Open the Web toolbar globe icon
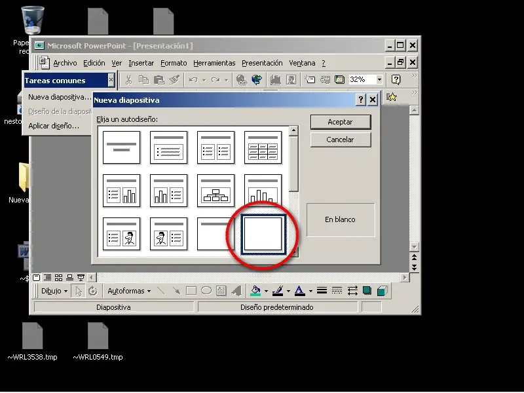The height and width of the screenshot is (393, 524). [x=257, y=79]
